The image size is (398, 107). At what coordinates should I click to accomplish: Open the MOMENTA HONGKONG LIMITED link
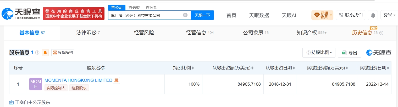tap(78, 80)
